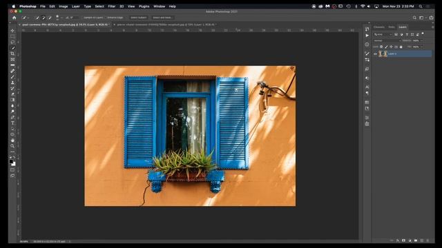Choose New Selection mode in options bar
Screen dimensions: 442x248
(37, 17)
